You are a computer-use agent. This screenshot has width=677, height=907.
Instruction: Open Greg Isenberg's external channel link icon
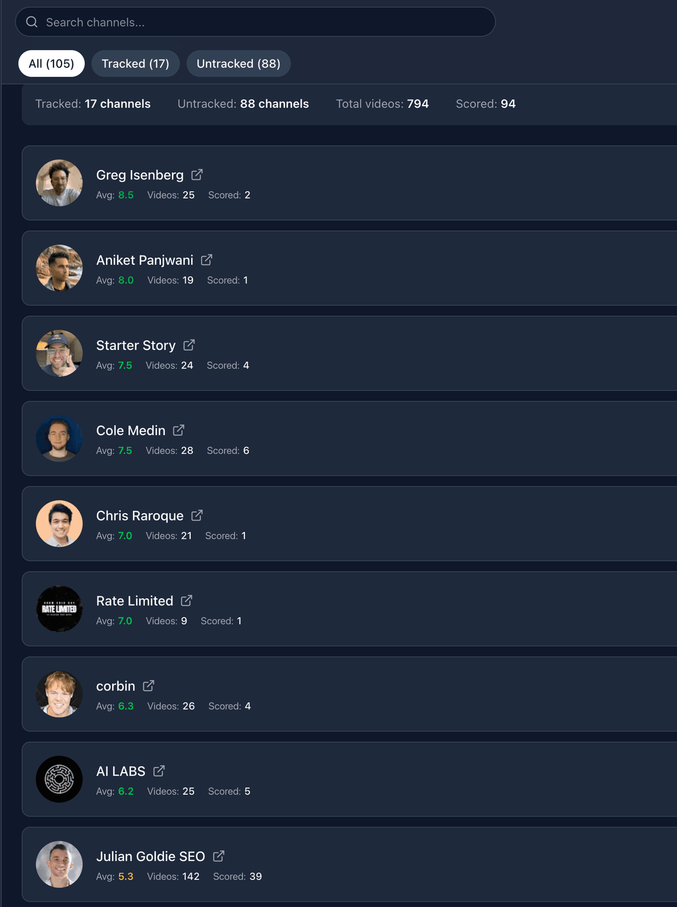pos(197,175)
